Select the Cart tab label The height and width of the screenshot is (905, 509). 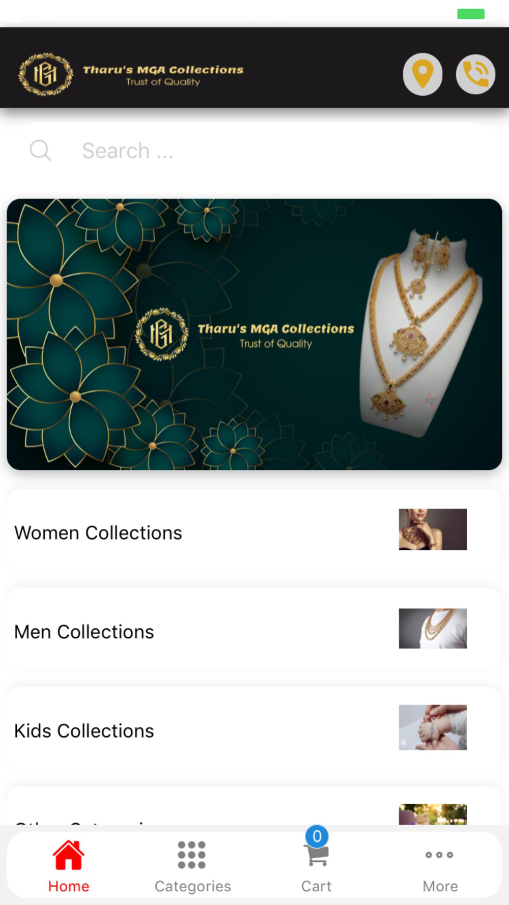point(317,886)
